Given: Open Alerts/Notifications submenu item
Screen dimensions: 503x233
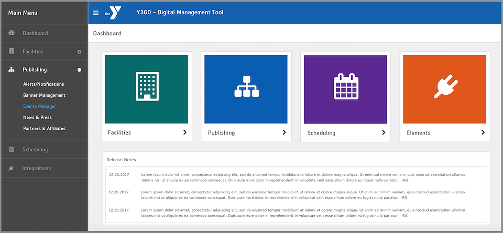Looking at the screenshot, I should click(43, 84).
